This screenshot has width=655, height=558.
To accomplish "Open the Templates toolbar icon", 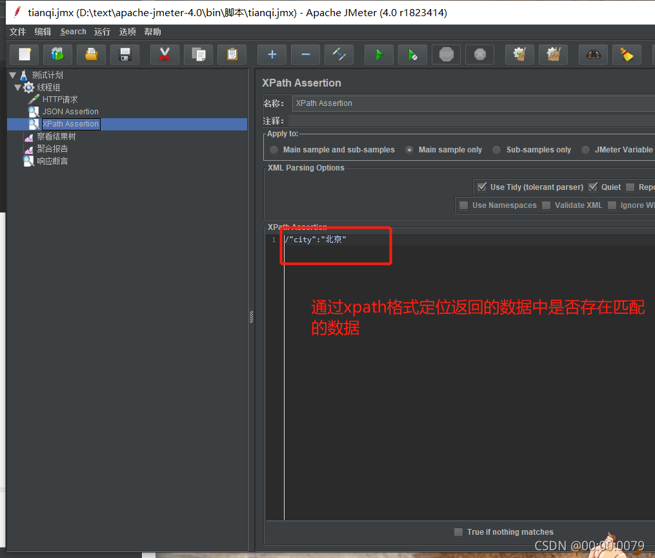I will (x=57, y=54).
